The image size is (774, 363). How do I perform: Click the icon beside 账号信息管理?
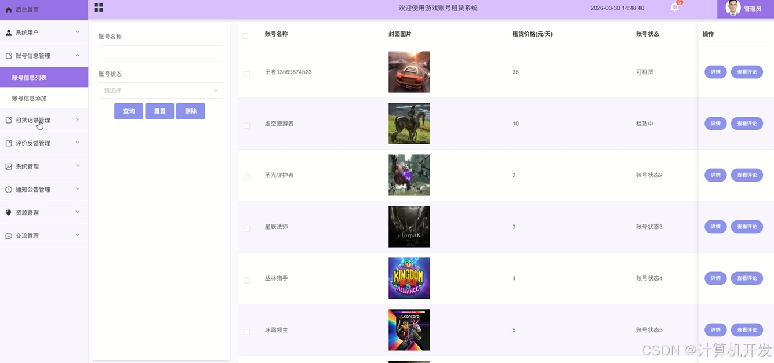pos(9,56)
